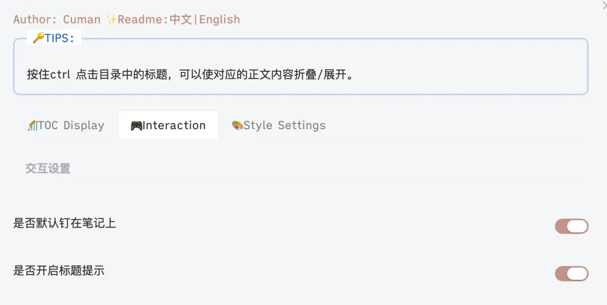Click the 是否默认钉在笔记上 setting label

[65, 224]
